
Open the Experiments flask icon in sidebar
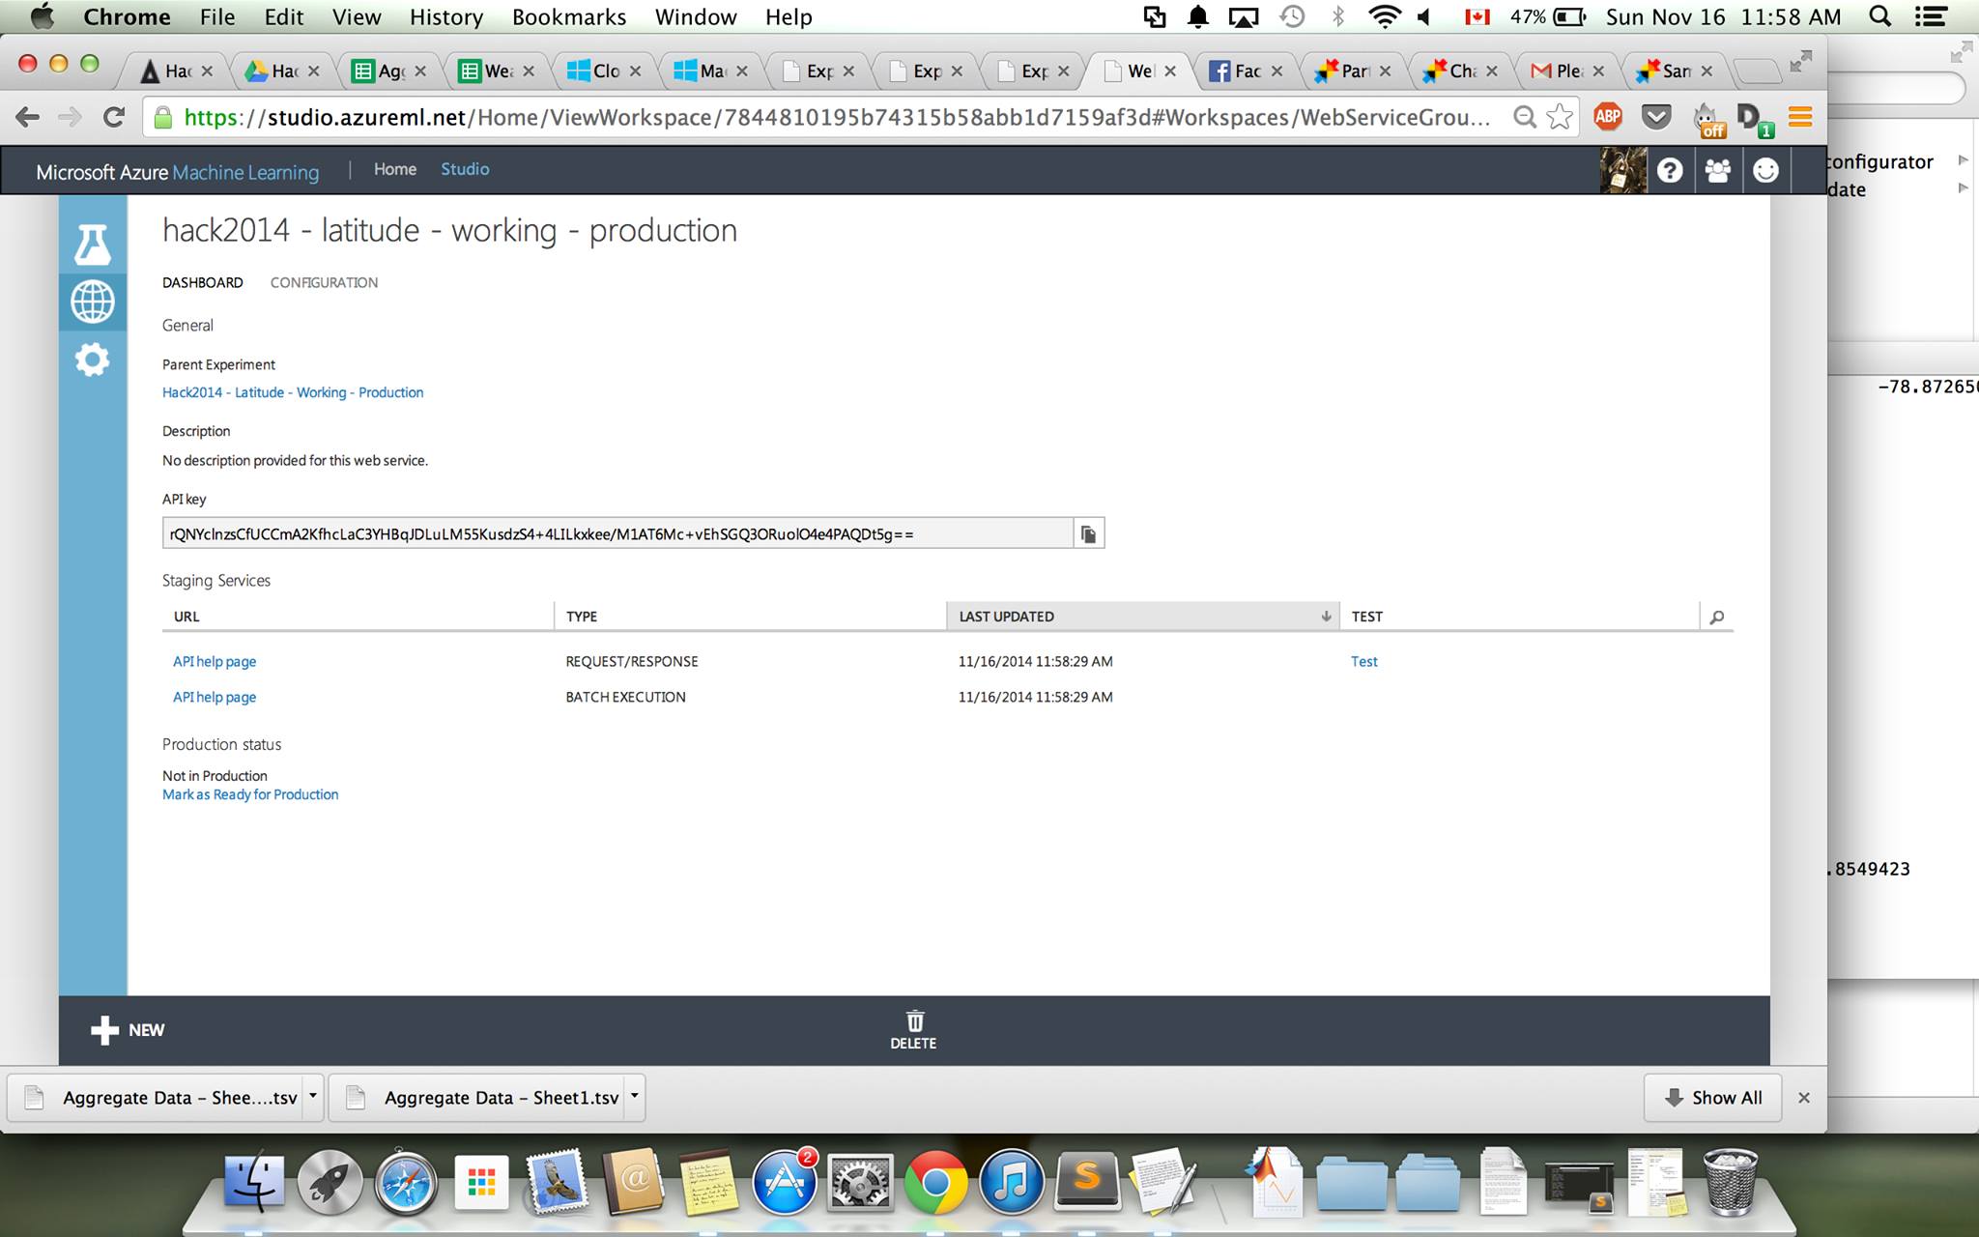click(x=93, y=245)
